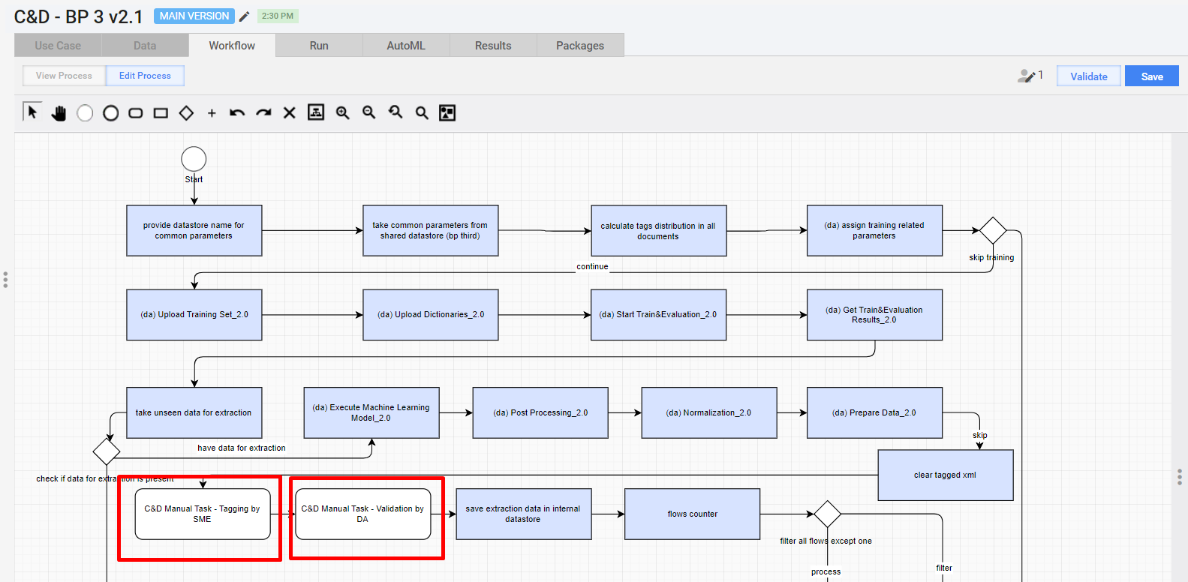Select 'filter all flows except one' gateway diamond
Viewport: 1188px width, 582px height.
(827, 514)
